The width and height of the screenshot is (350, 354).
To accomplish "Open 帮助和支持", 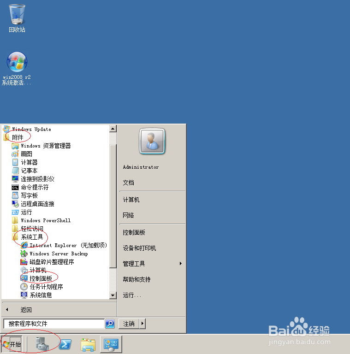I will tap(136, 279).
